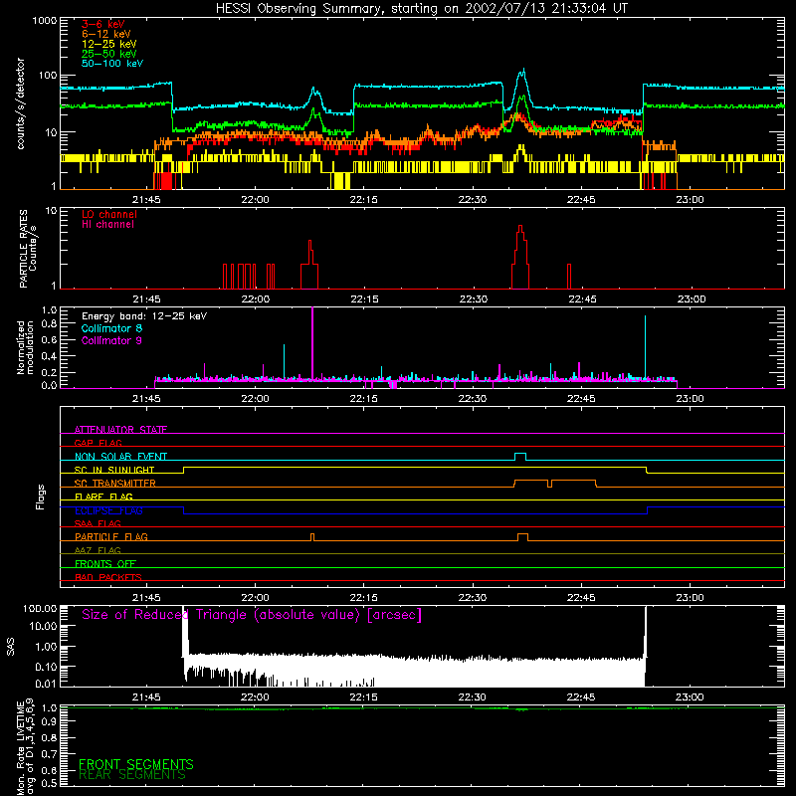
Task: Select the 12-25 keV legend label
Action: (109, 44)
